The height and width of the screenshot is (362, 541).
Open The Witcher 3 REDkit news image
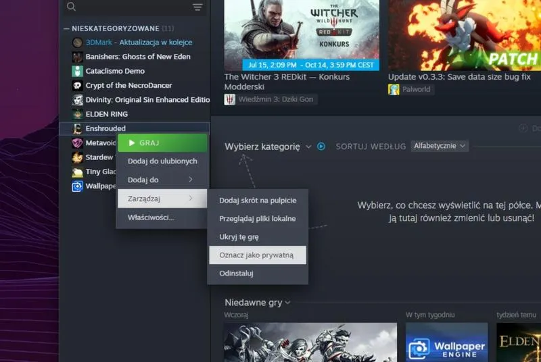[x=302, y=35]
